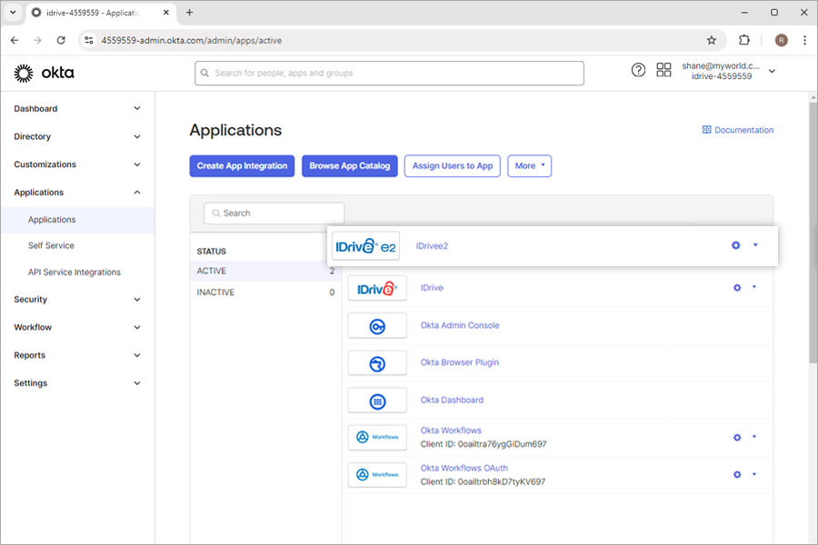This screenshot has height=545, width=818.
Task: Open the help question mark icon
Action: click(x=638, y=70)
